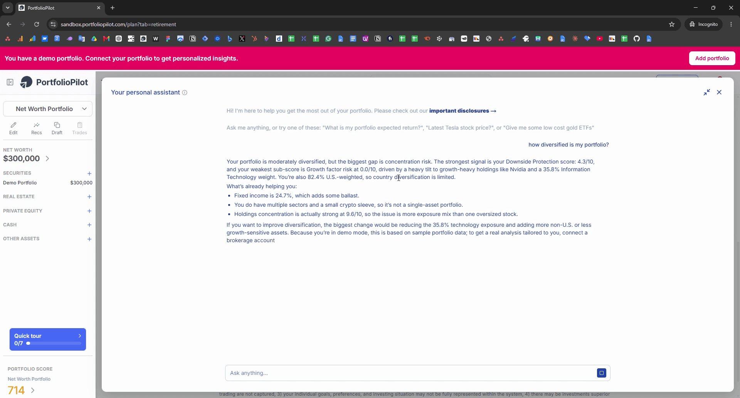The image size is (740, 398).
Task: Click the 'Fixed income is 24.7%' bullet
Action: [x=296, y=196]
